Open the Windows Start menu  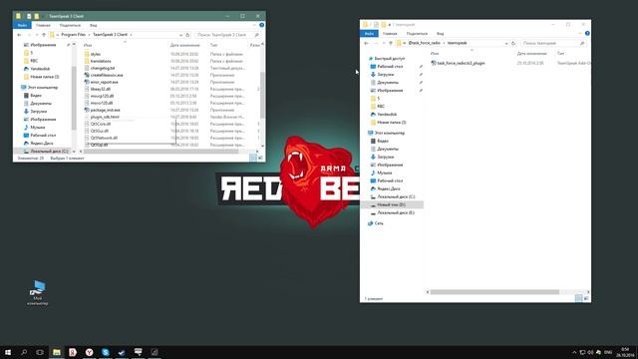tap(8, 352)
